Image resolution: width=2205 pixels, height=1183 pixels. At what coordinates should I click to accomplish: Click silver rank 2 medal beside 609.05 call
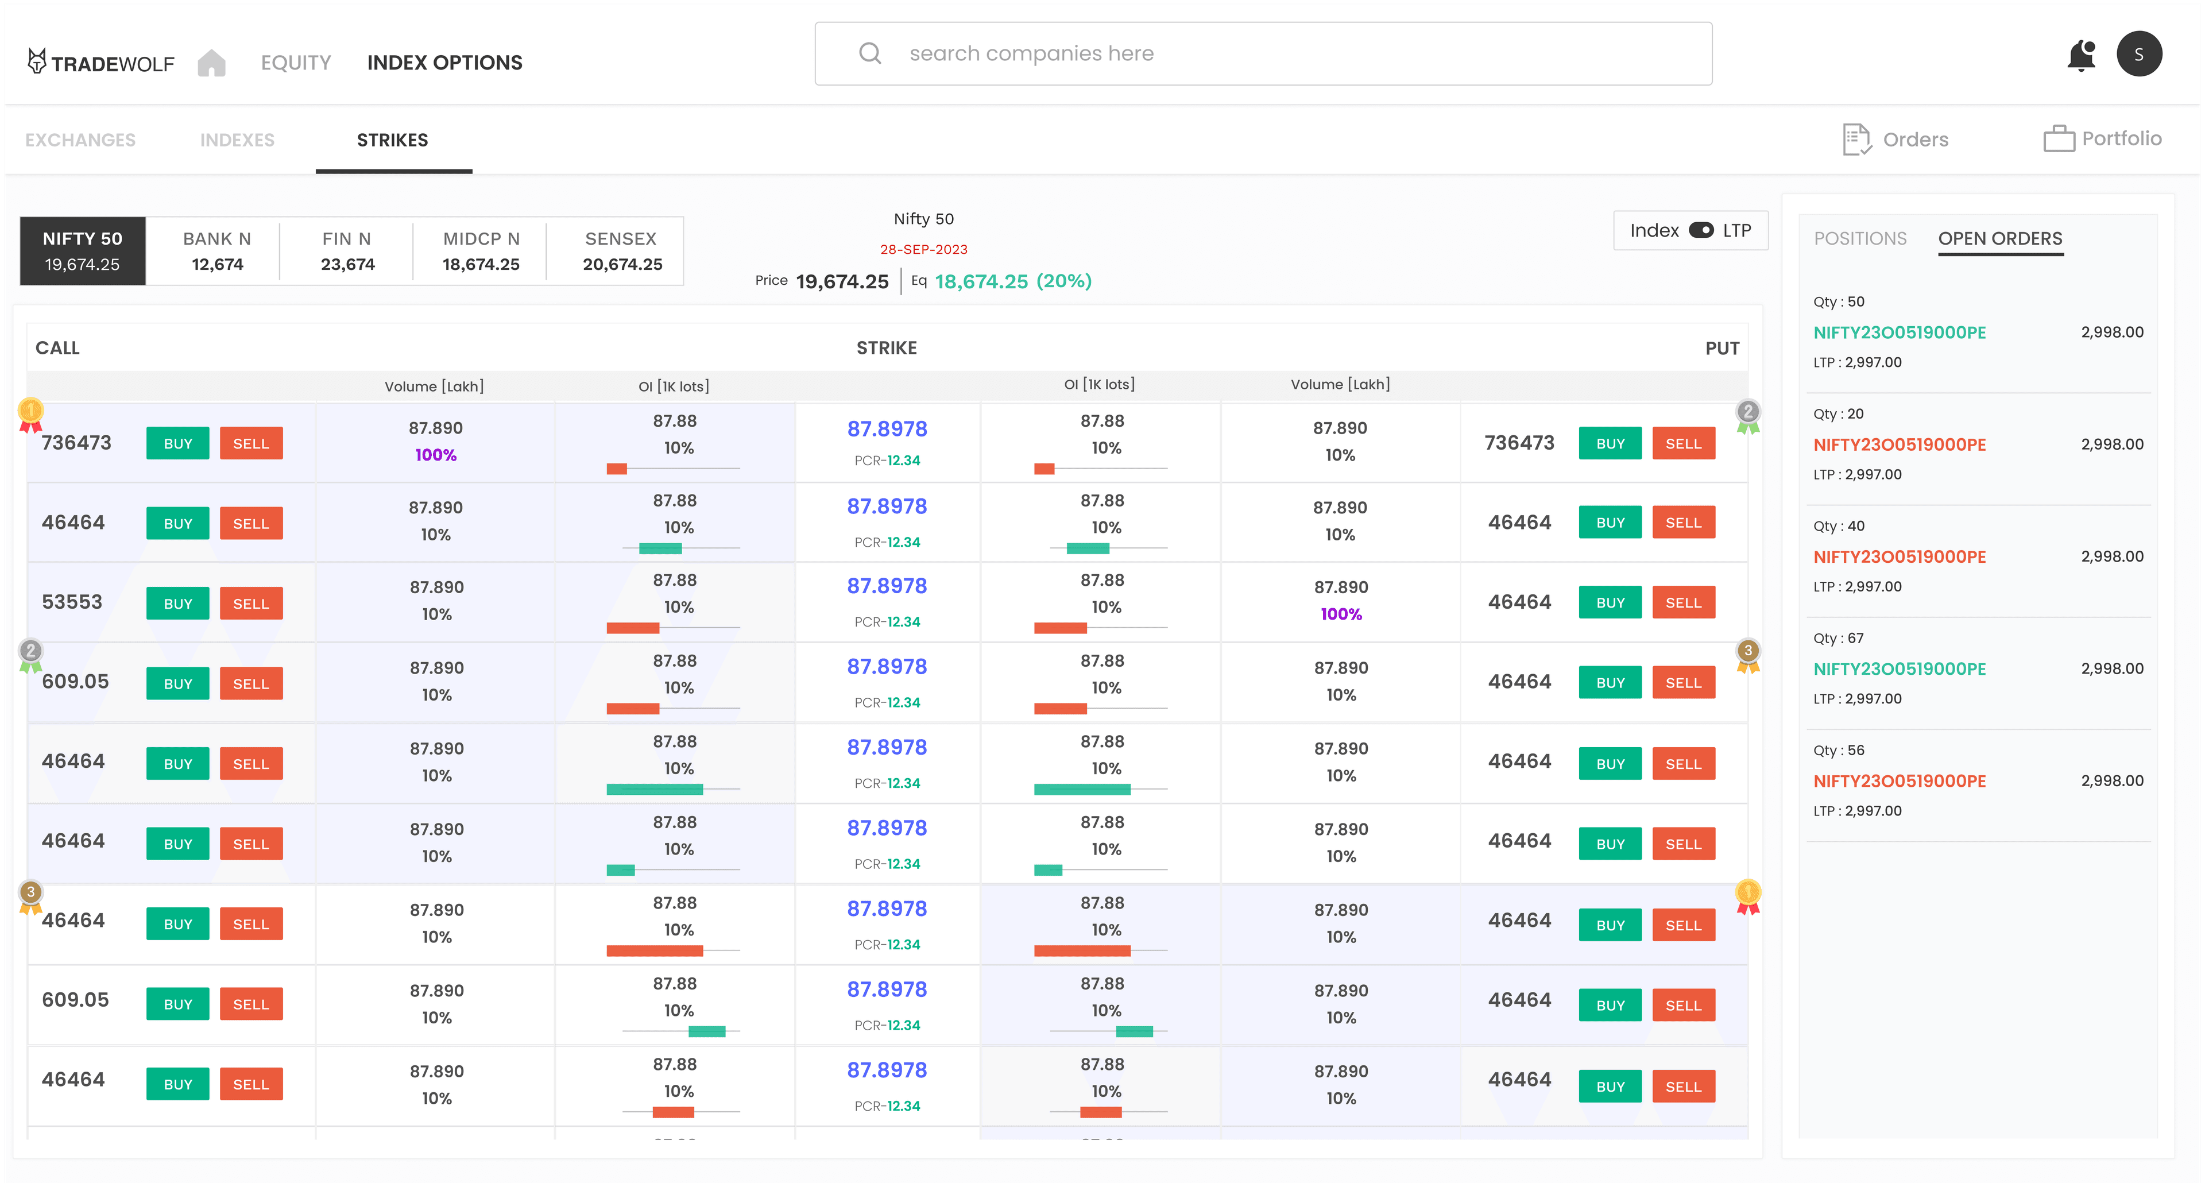pyautogui.click(x=31, y=655)
